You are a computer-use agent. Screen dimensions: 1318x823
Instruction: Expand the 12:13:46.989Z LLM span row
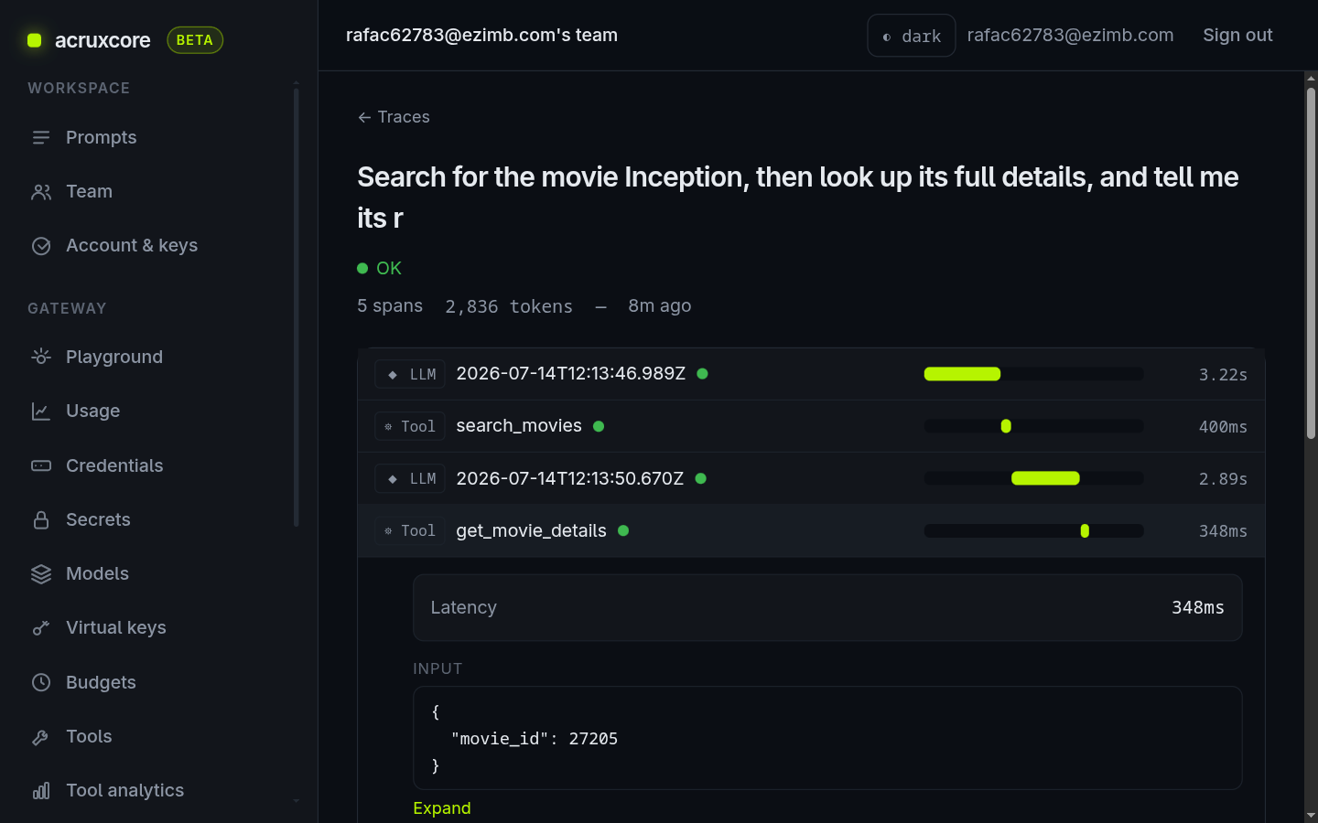(811, 374)
